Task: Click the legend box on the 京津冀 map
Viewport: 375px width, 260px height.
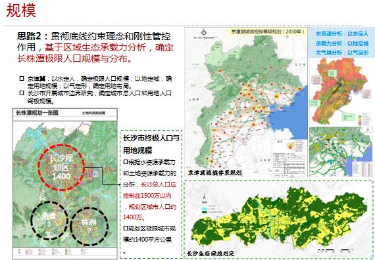Action: click(289, 158)
